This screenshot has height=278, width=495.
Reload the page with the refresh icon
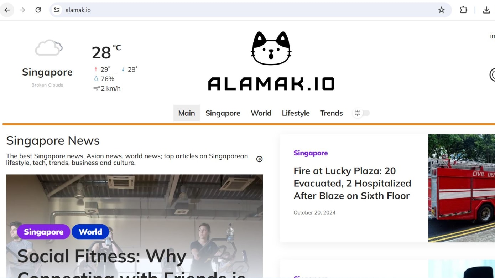tap(38, 10)
